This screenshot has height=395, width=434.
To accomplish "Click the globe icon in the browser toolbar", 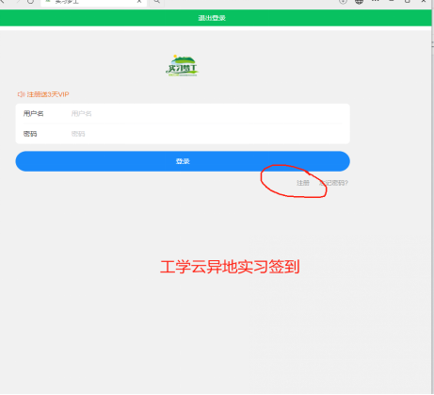I will coord(359,2).
